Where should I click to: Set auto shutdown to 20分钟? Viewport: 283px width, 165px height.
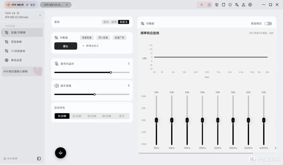[x=77, y=116]
